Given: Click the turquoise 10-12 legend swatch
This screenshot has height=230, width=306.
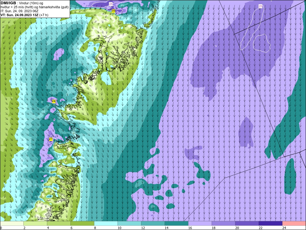Looking at the screenshot, I should click(129, 223).
